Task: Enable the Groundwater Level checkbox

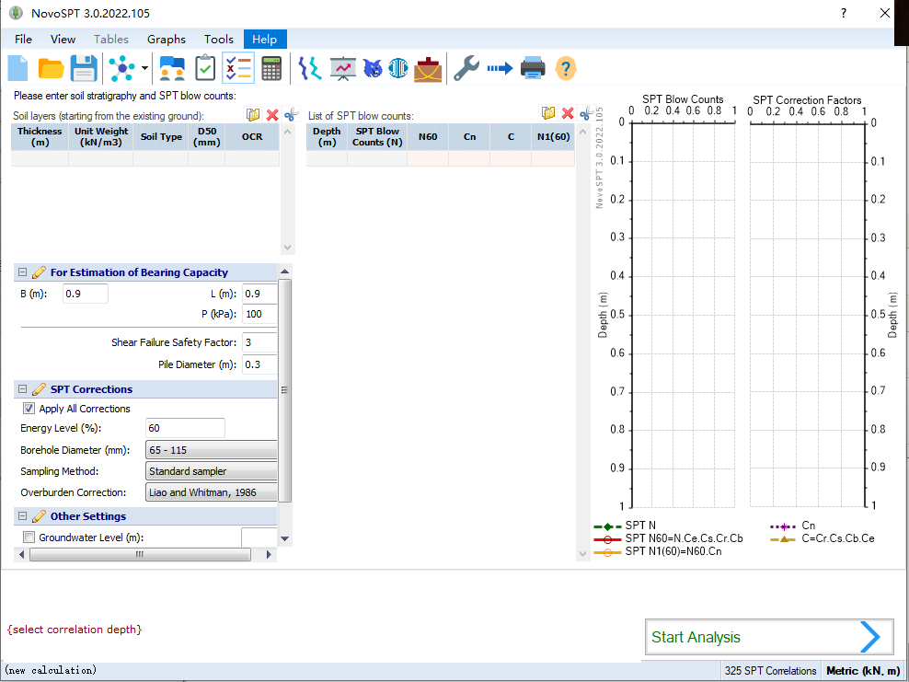Action: pos(29,538)
